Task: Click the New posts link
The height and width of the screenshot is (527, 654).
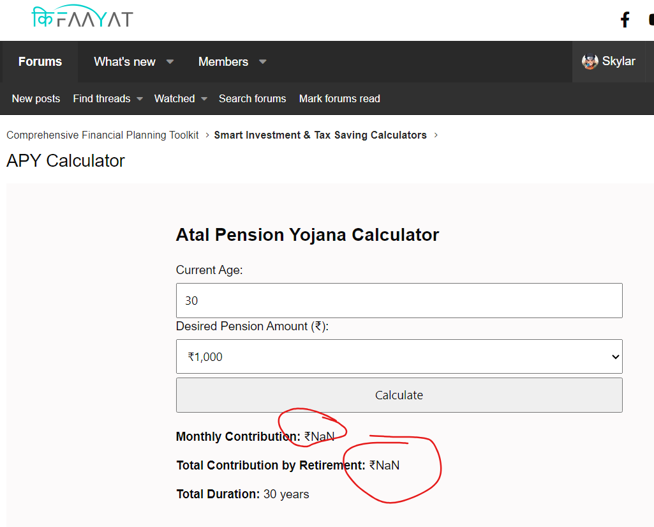Action: [x=36, y=99]
